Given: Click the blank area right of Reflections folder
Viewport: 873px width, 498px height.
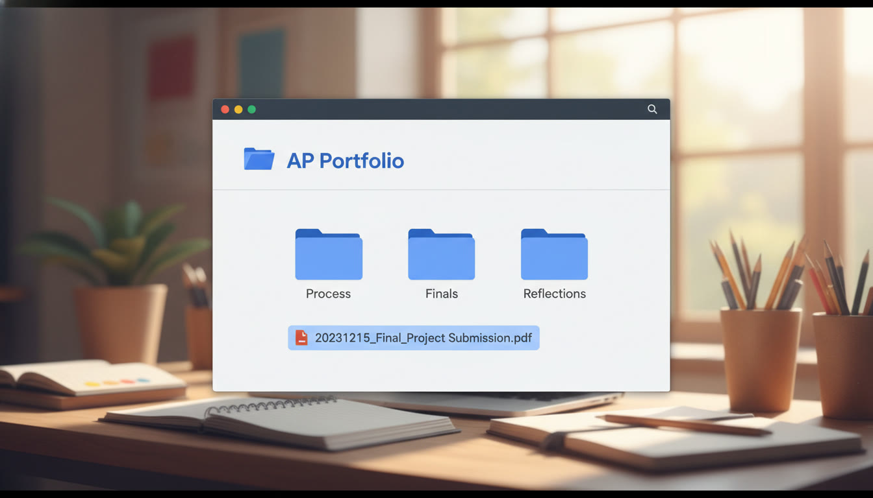Looking at the screenshot, I should point(627,259).
